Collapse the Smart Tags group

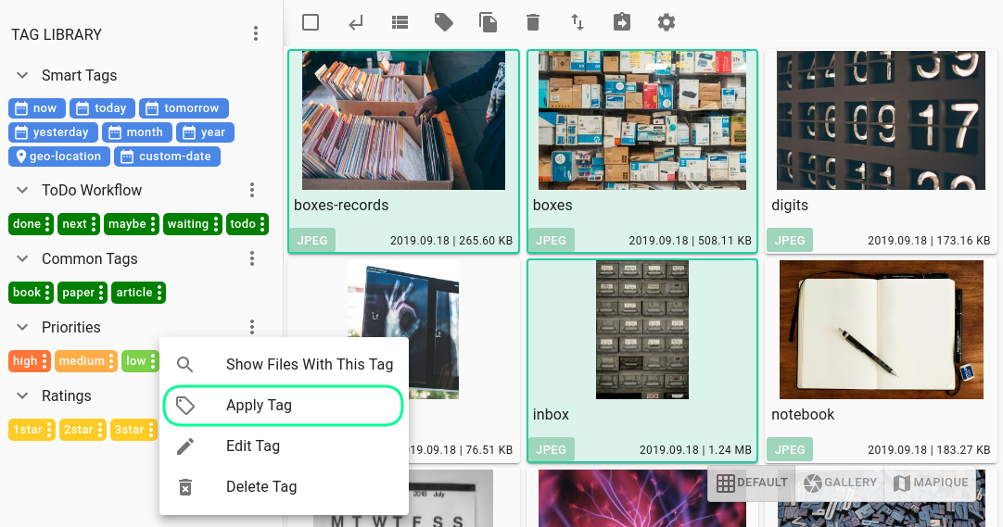[x=22, y=75]
